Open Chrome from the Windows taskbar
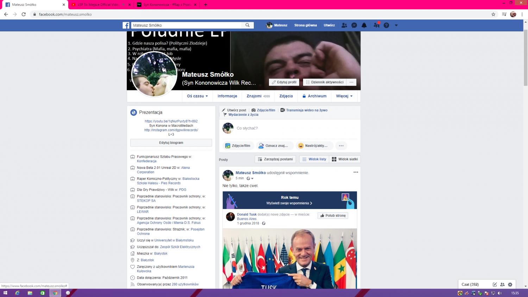528x297 pixels. point(55,293)
